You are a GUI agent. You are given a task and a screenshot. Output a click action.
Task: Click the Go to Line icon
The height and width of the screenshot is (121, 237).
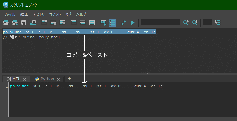point(218,23)
